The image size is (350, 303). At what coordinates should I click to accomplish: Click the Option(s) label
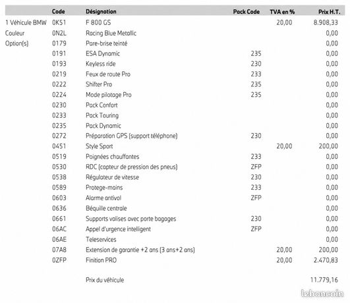(16, 43)
